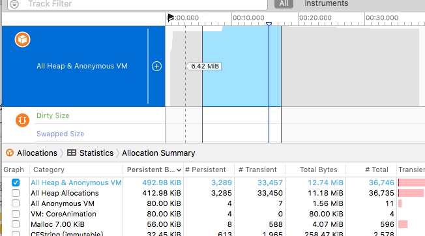This screenshot has height=236, width=425.
Task: Click the Track Filter options icon
Action: tap(14, 4)
